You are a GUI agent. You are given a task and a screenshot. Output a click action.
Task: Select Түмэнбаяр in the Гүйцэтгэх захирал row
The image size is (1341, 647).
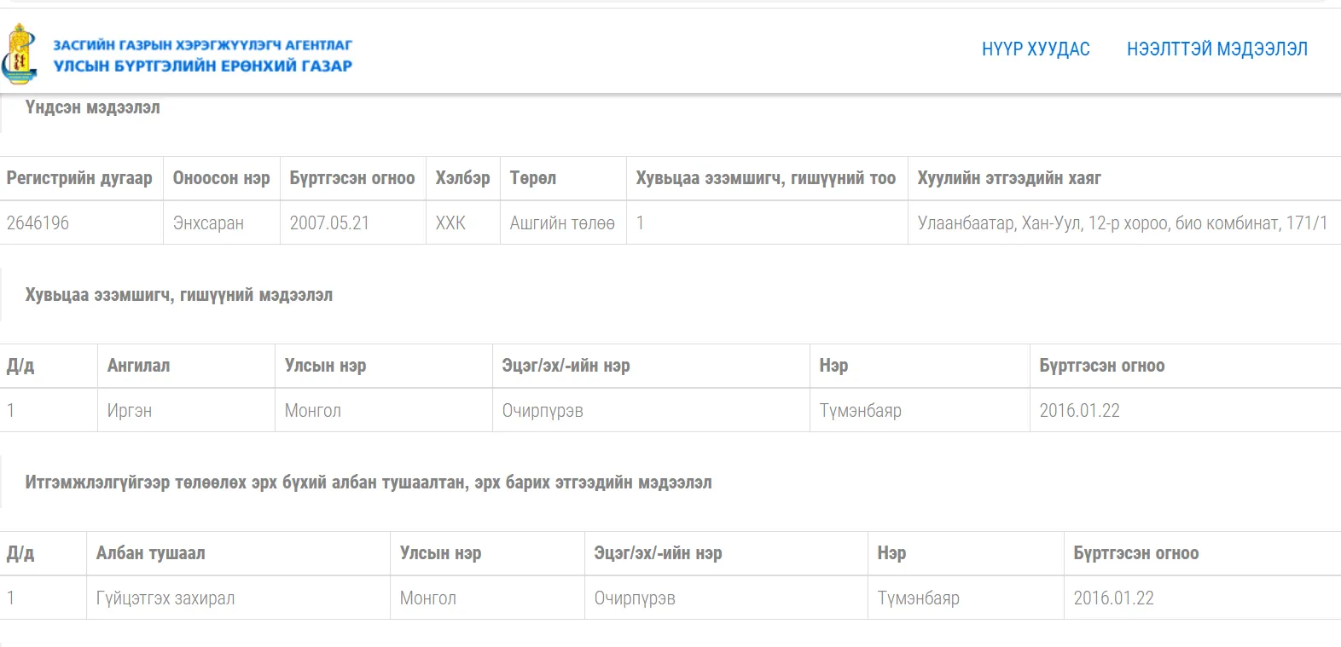click(x=919, y=598)
